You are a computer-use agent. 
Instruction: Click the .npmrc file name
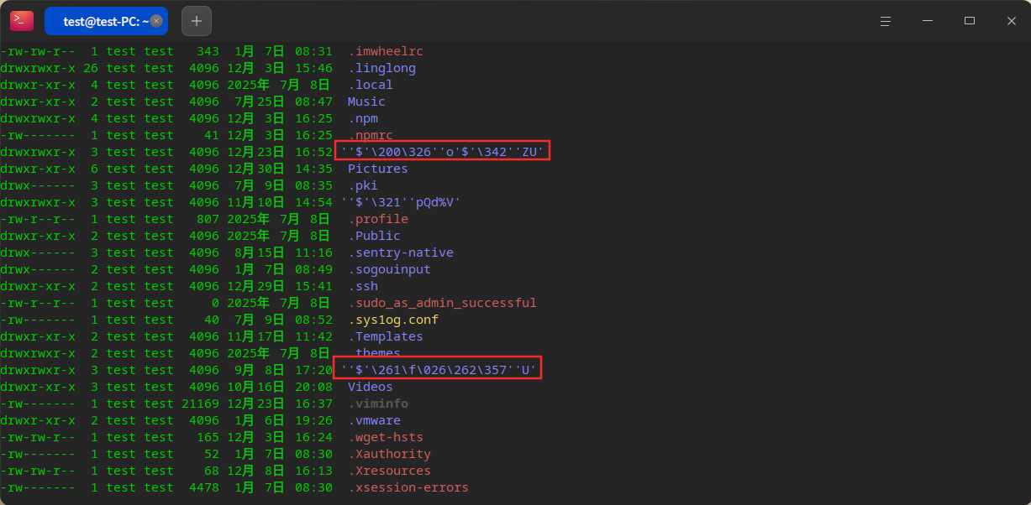(x=371, y=135)
